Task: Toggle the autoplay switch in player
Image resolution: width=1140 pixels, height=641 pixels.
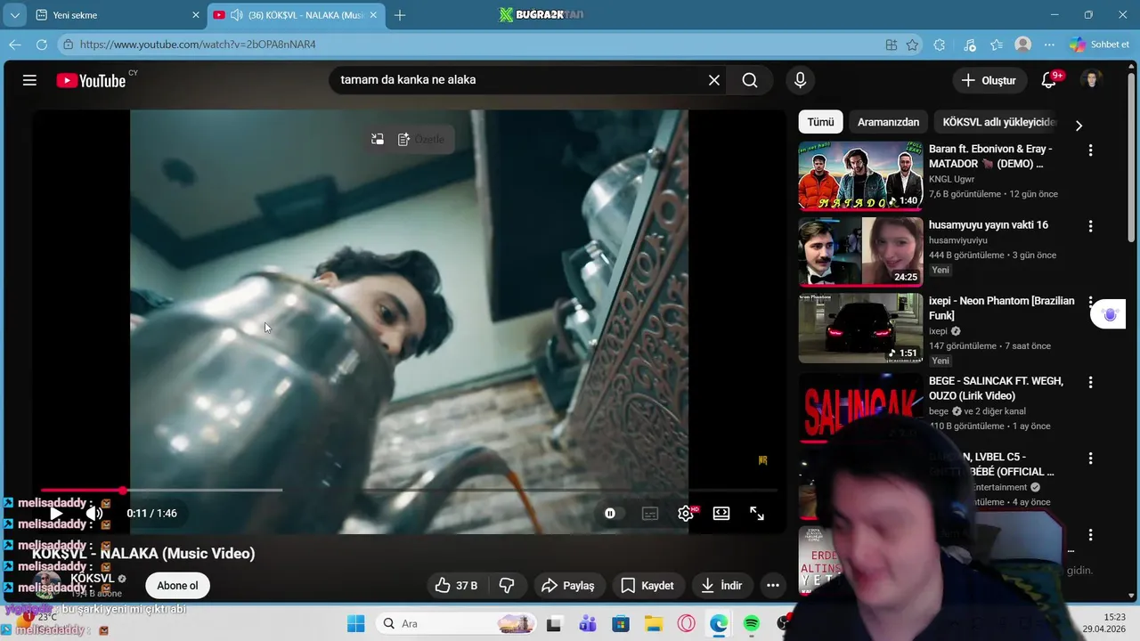Action: pyautogui.click(x=610, y=514)
